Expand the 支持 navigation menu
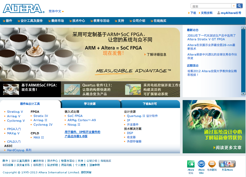The height and width of the screenshot is (177, 246). (x=119, y=21)
